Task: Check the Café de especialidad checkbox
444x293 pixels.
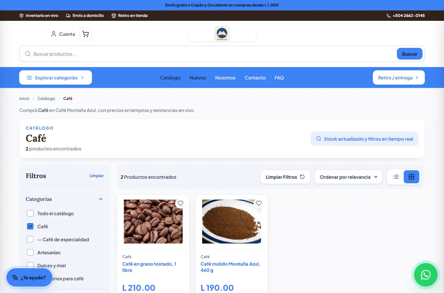Action: 30,240
